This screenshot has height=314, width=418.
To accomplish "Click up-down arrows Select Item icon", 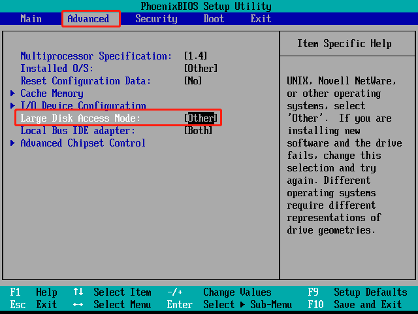I will point(78,292).
